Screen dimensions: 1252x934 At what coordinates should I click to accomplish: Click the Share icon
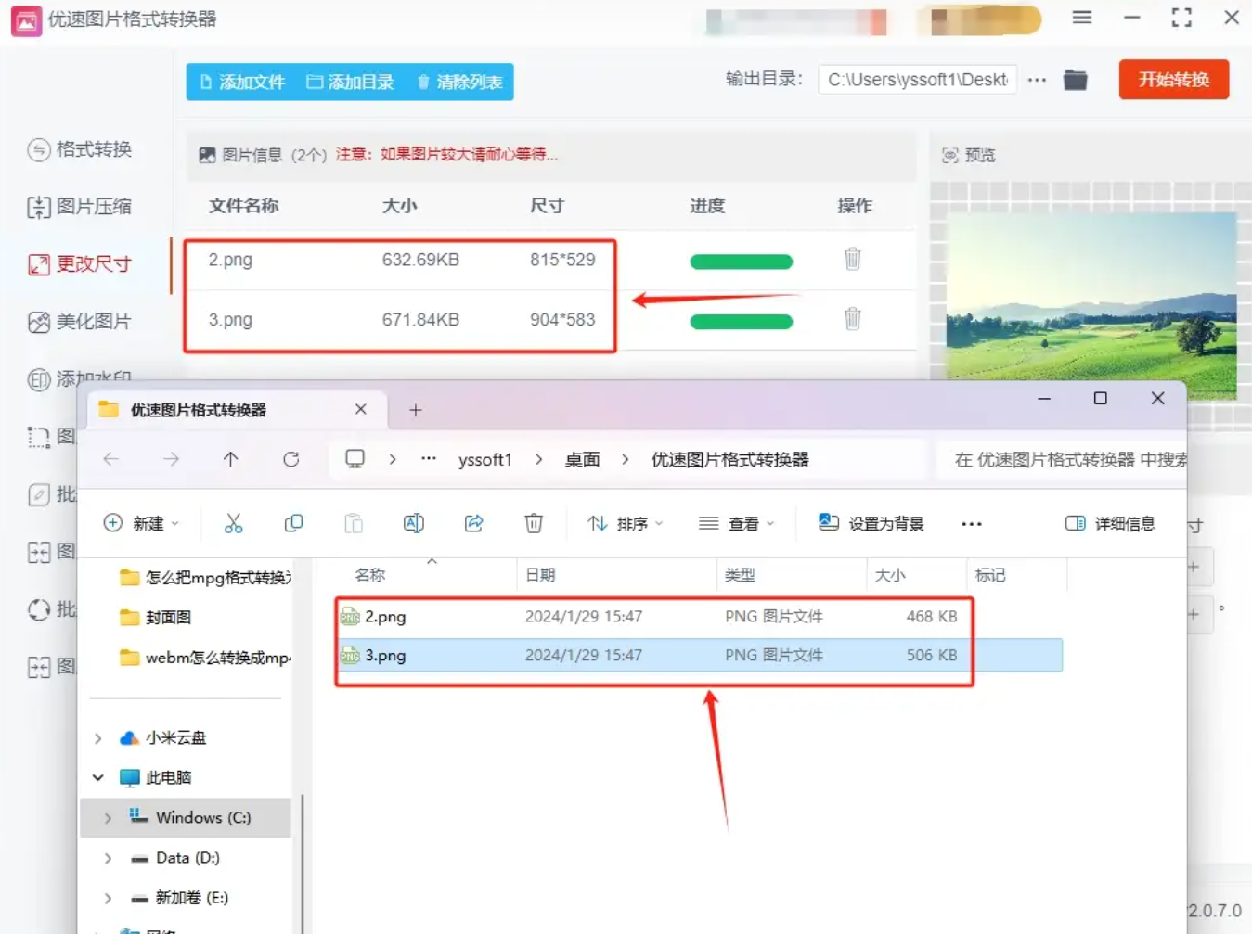[474, 523]
